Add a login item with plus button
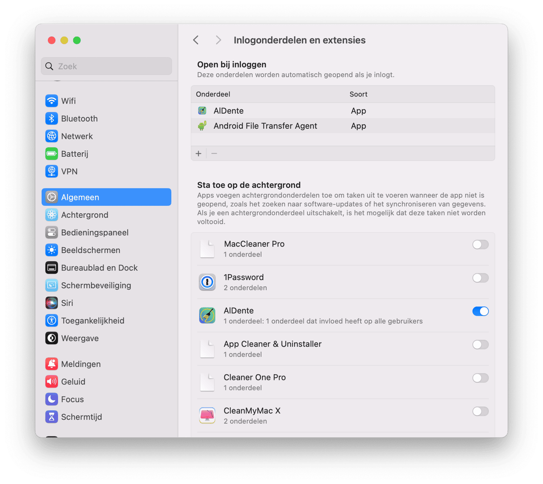Image resolution: width=543 pixels, height=484 pixels. tap(199, 154)
